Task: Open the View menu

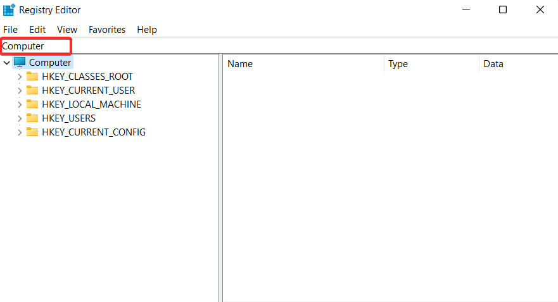Action: [x=67, y=30]
